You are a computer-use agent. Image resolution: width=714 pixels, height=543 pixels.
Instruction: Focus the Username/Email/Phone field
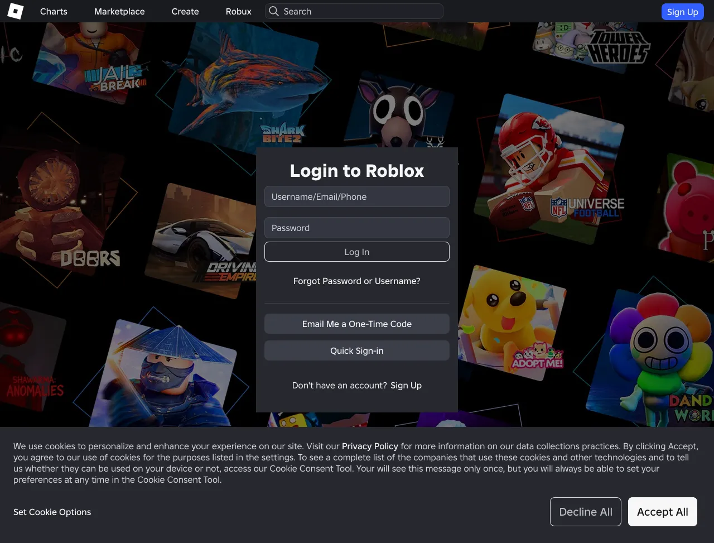357,196
